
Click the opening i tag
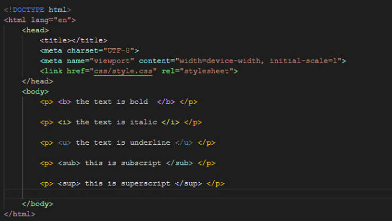coord(65,122)
